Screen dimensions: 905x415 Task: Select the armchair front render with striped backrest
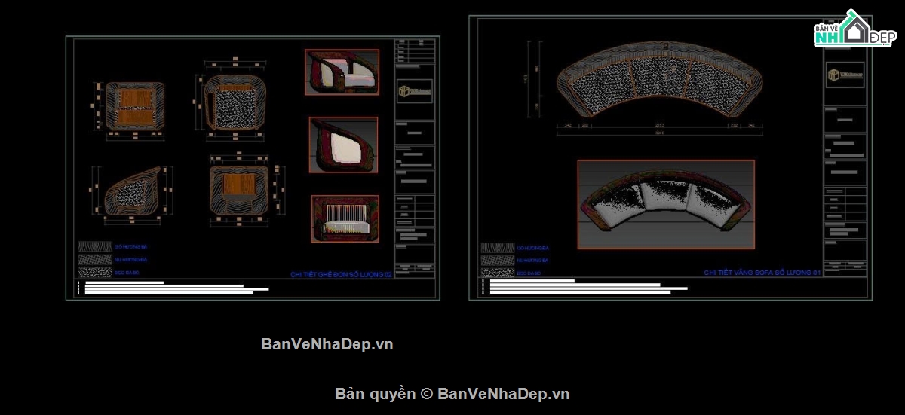click(345, 218)
